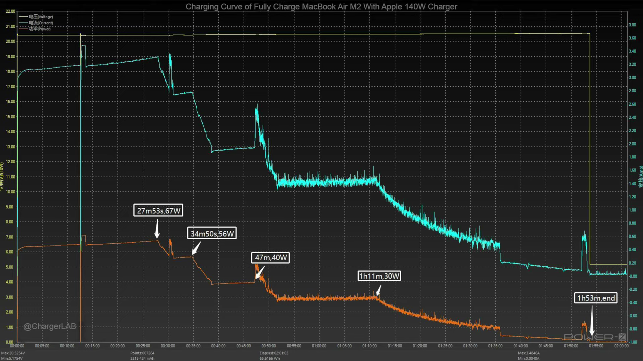
Task: Click the Current legend entry
Action: coord(36,23)
